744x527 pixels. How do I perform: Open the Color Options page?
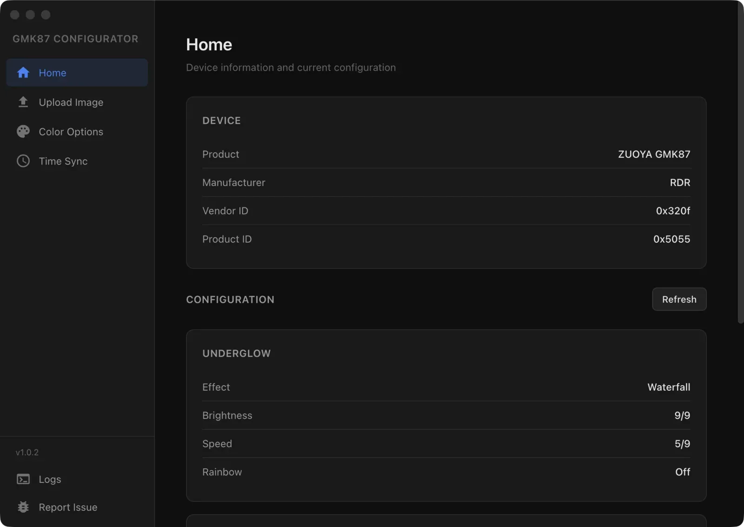[x=77, y=132]
